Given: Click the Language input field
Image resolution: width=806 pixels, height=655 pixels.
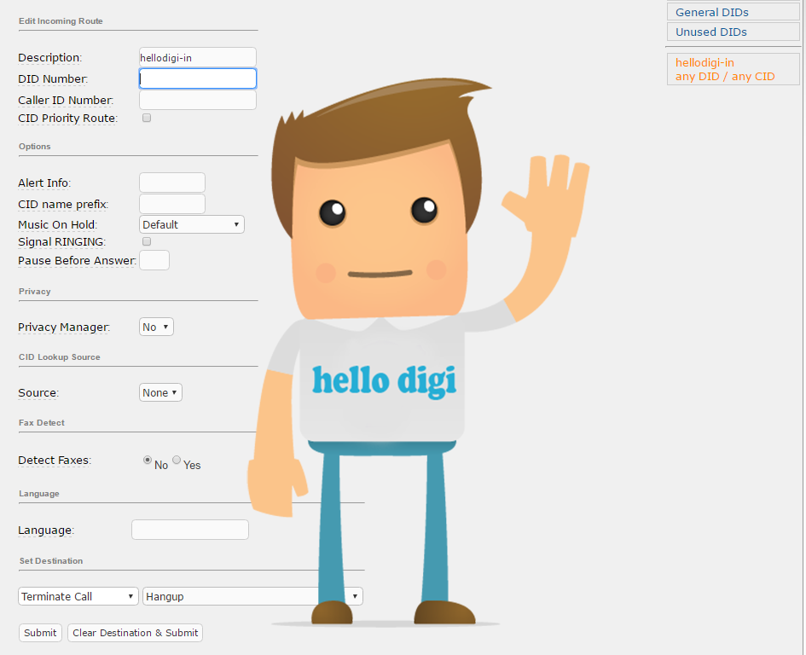Looking at the screenshot, I should coord(190,530).
